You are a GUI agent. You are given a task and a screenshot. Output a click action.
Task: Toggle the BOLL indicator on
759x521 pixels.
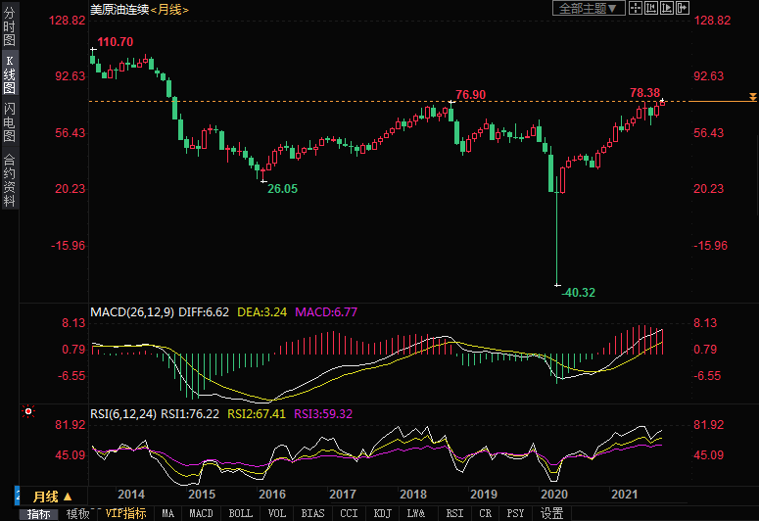click(239, 513)
